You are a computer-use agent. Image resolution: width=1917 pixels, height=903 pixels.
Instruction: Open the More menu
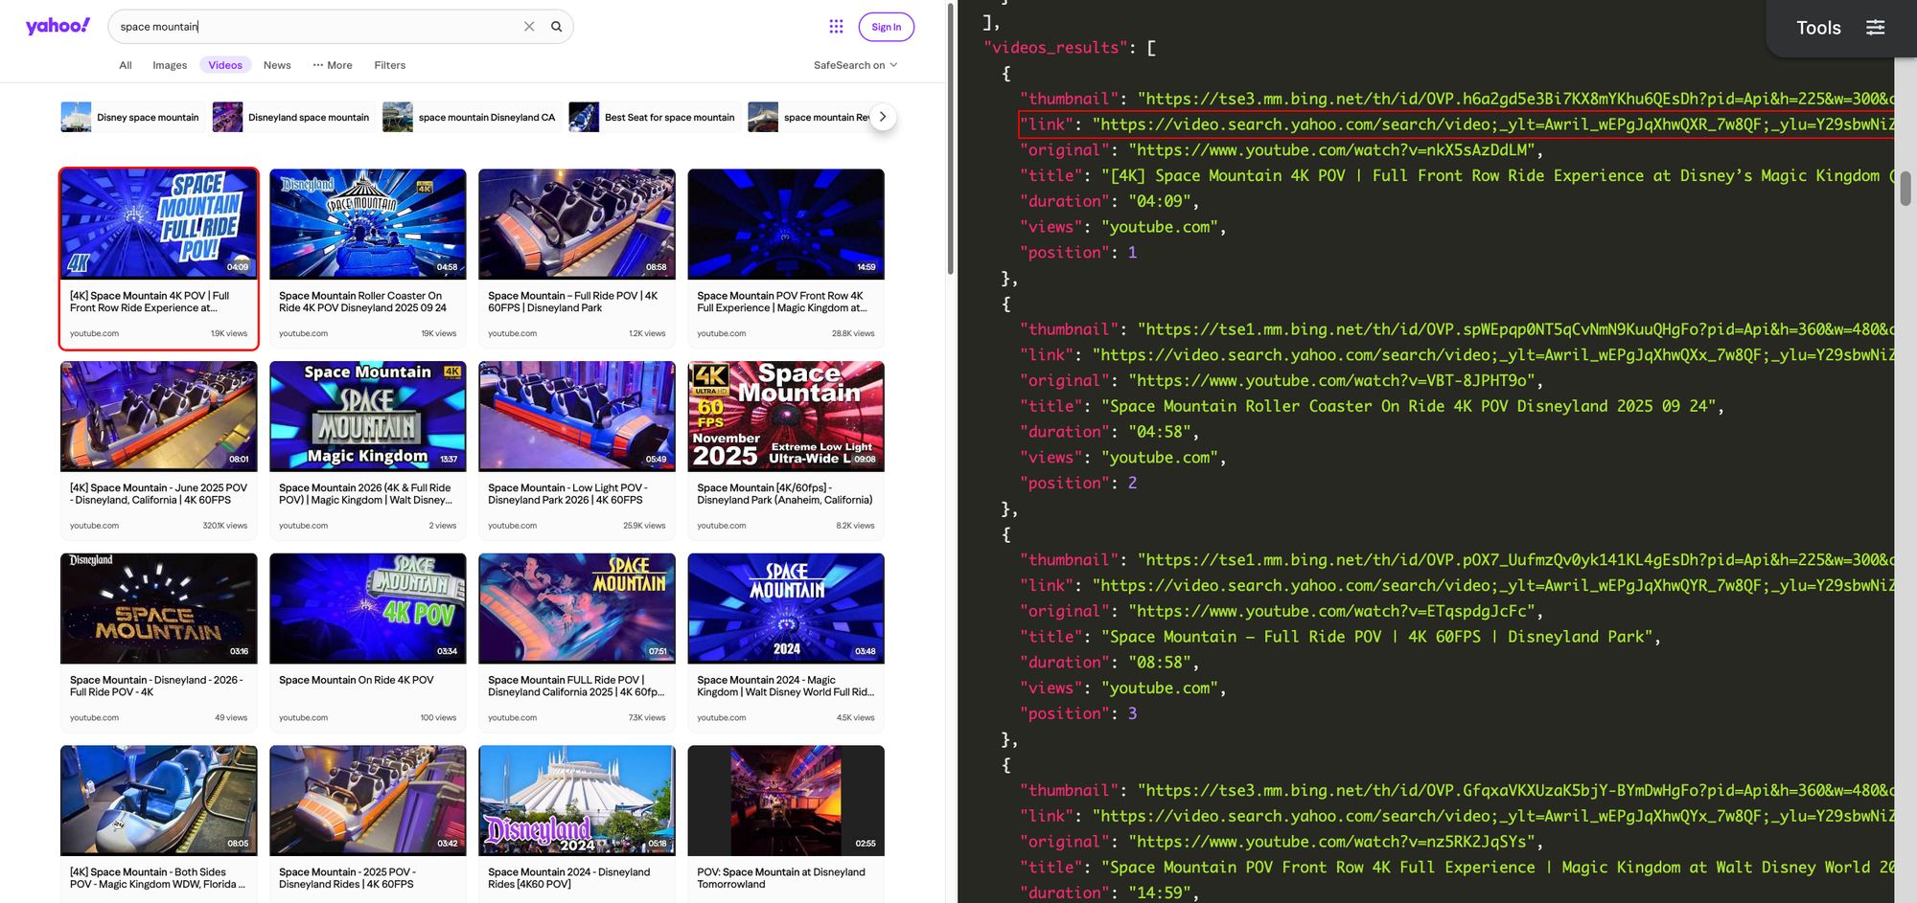pyautogui.click(x=333, y=65)
